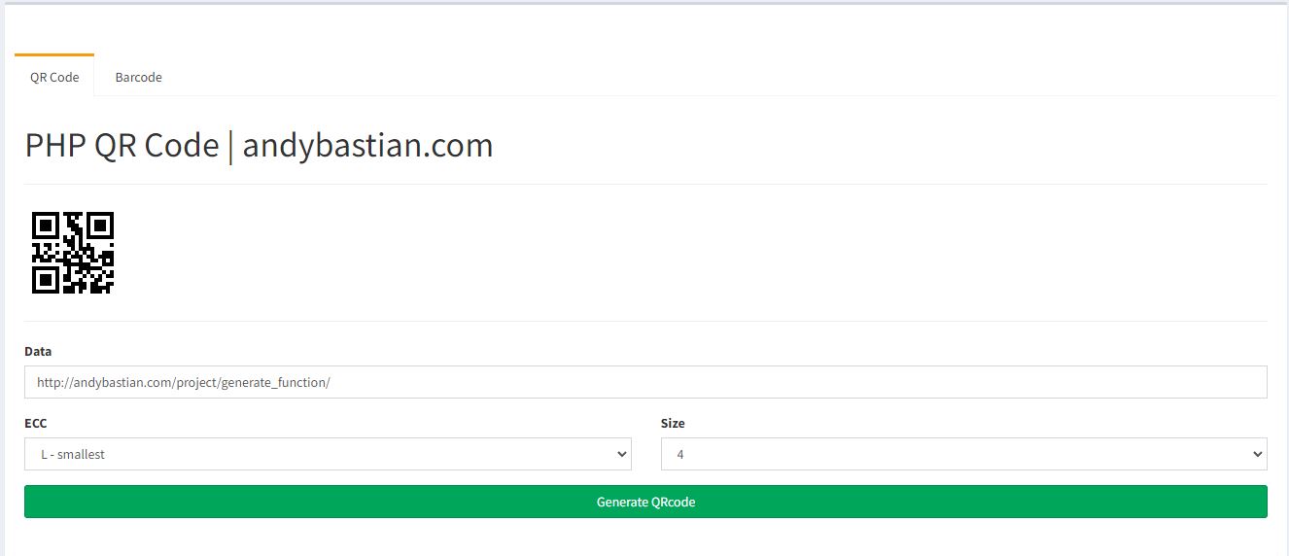Screen dimensions: 1289x556
Task: Select the QR Code tab
Action: 54,76
